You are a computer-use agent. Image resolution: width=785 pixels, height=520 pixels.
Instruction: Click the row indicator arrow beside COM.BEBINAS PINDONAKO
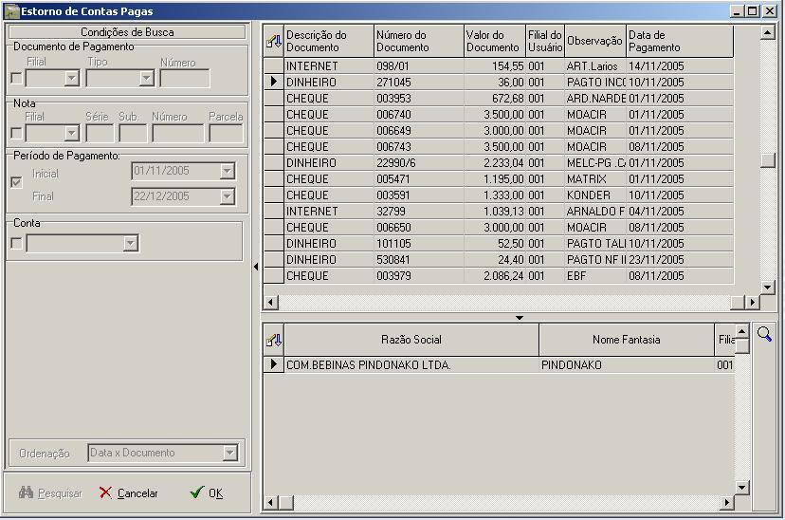click(273, 364)
